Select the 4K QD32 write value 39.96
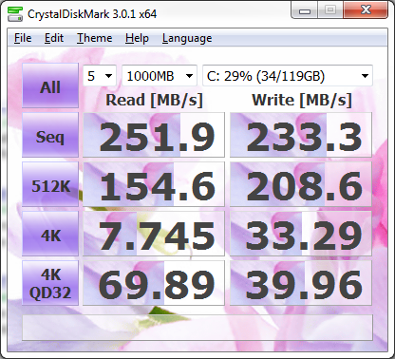The image size is (395, 359). click(301, 283)
